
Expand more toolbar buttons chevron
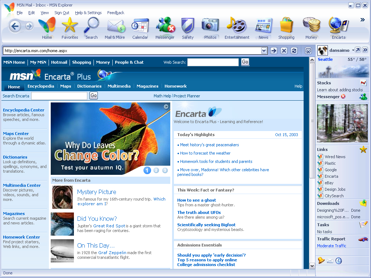point(362,20)
